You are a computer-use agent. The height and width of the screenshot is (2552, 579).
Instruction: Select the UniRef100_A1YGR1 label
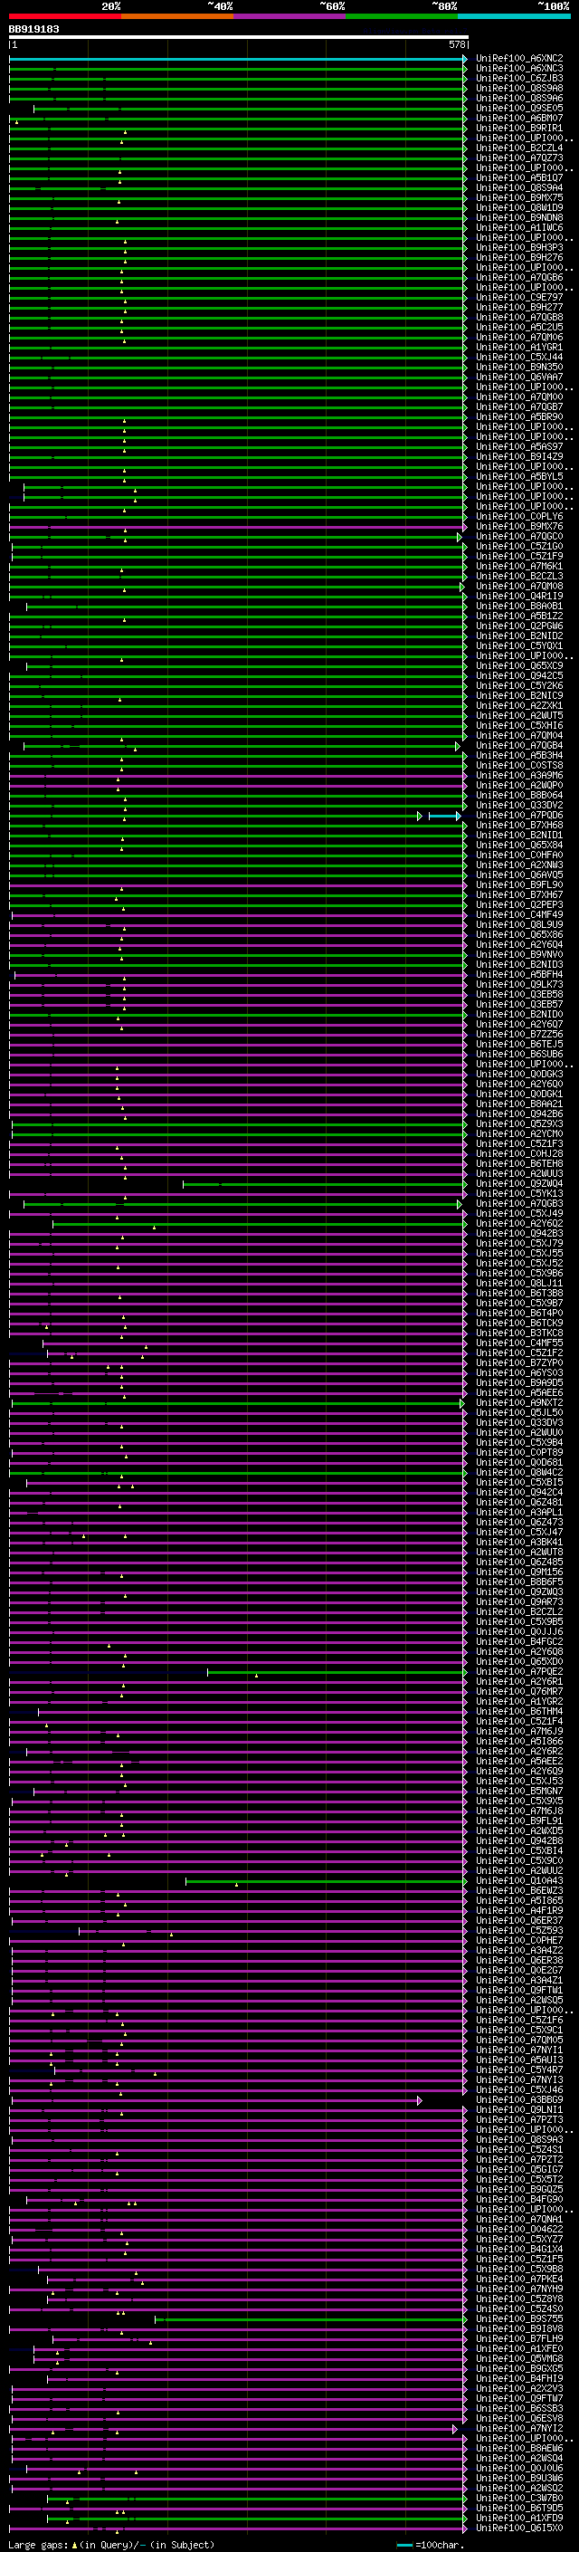tap(519, 348)
